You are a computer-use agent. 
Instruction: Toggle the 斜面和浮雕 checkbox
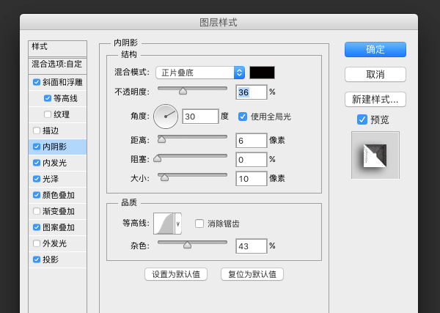coord(37,82)
